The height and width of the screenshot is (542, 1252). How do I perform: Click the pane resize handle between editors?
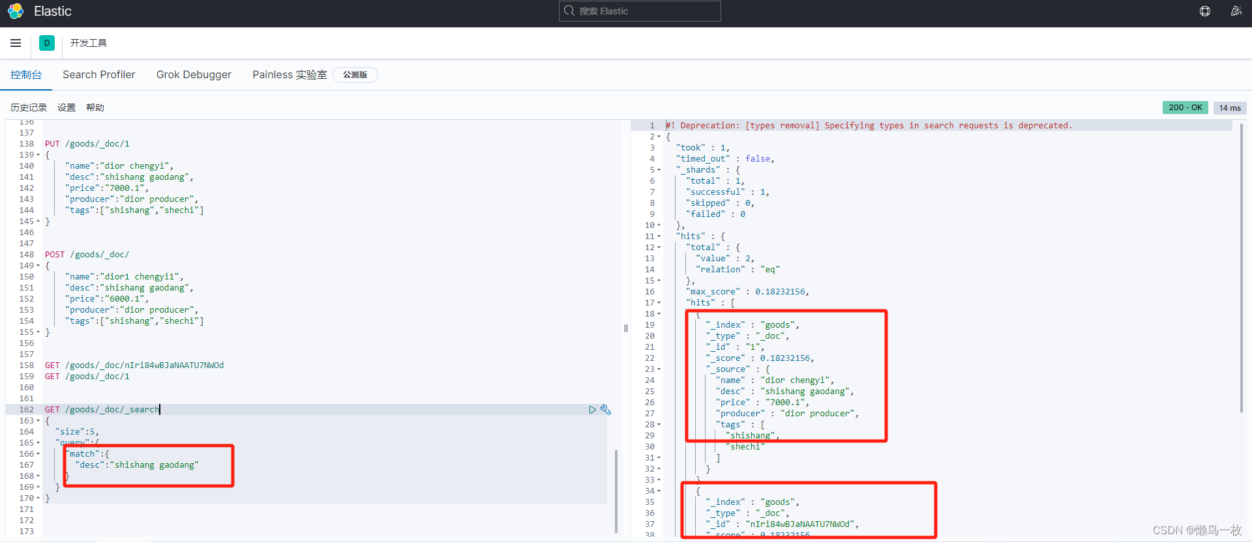[626, 328]
